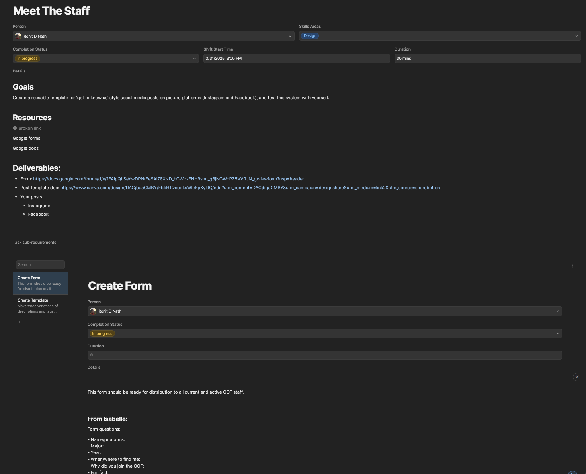The width and height of the screenshot is (586, 474).
Task: Expand top Completion Status dropdown arrow
Action: click(x=194, y=59)
